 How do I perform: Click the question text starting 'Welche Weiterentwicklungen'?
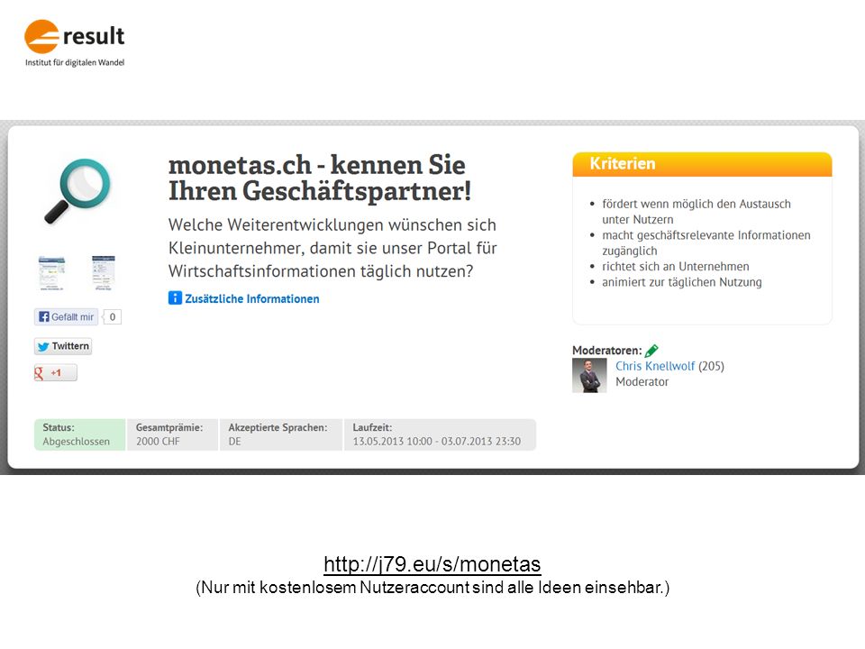coord(332,248)
